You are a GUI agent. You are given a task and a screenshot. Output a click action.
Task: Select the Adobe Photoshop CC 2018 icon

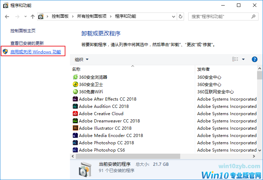tap(75, 143)
